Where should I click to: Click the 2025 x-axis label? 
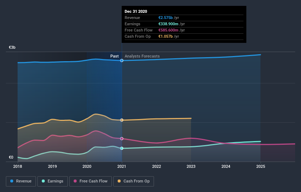tap(261, 166)
